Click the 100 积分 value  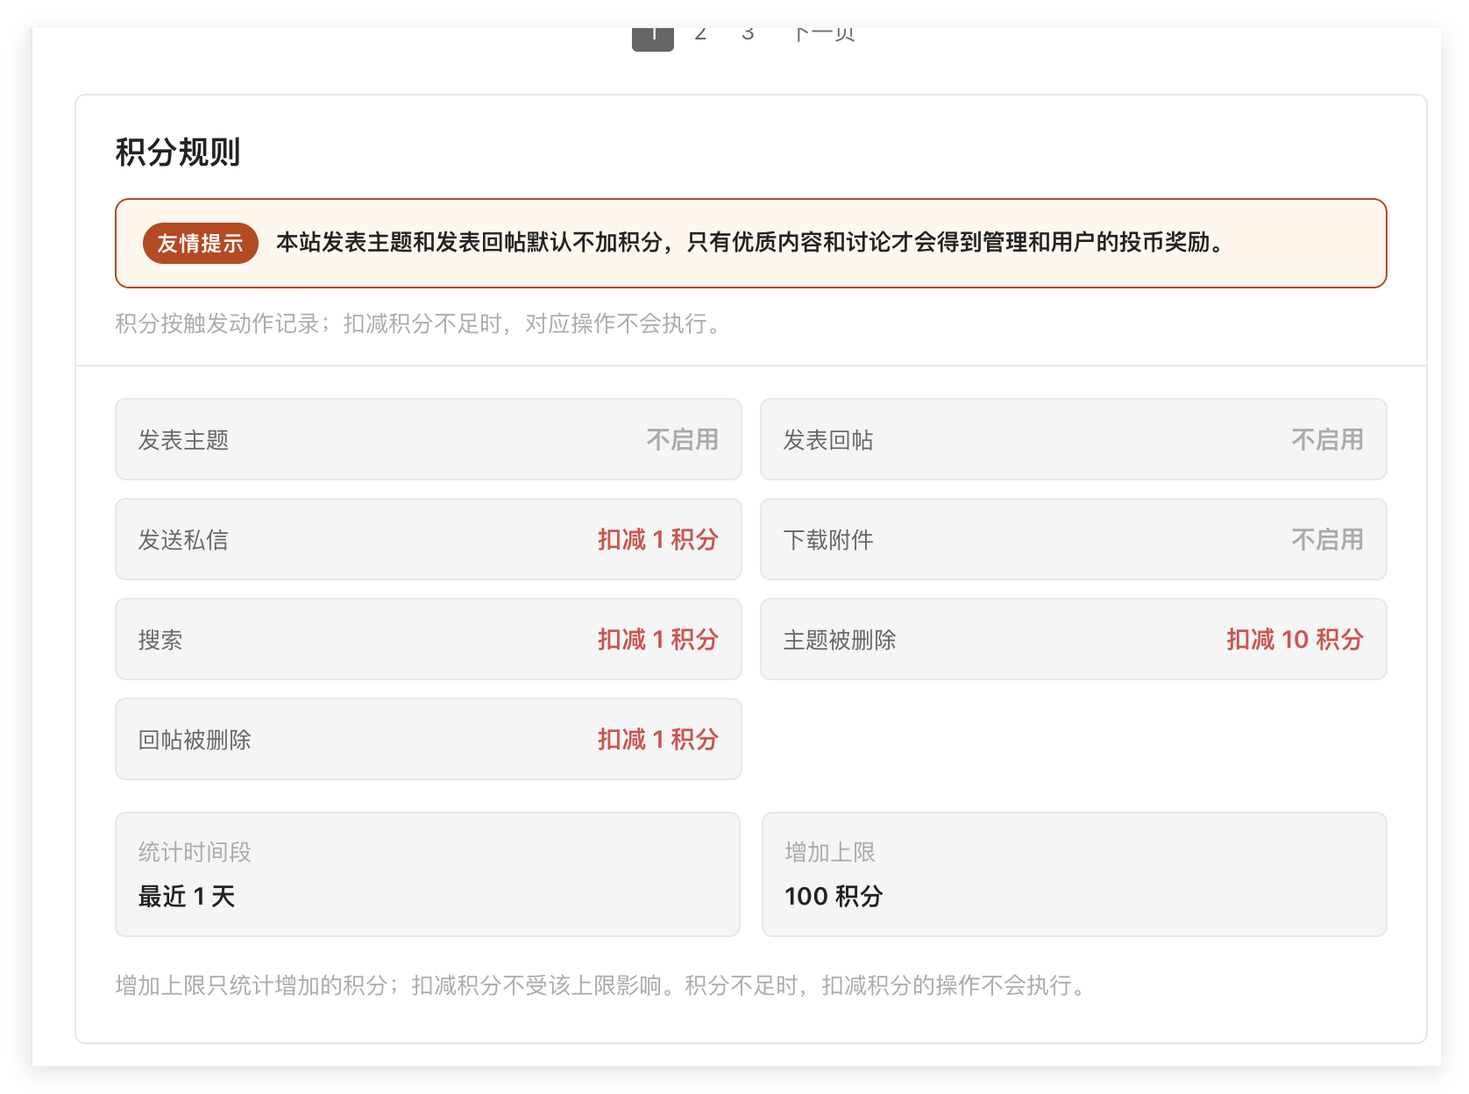pos(834,896)
